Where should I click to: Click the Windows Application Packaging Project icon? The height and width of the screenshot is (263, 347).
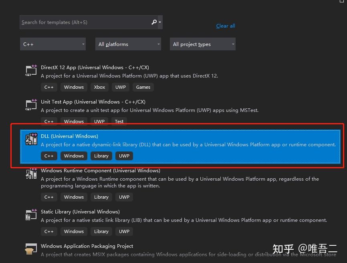point(31,249)
